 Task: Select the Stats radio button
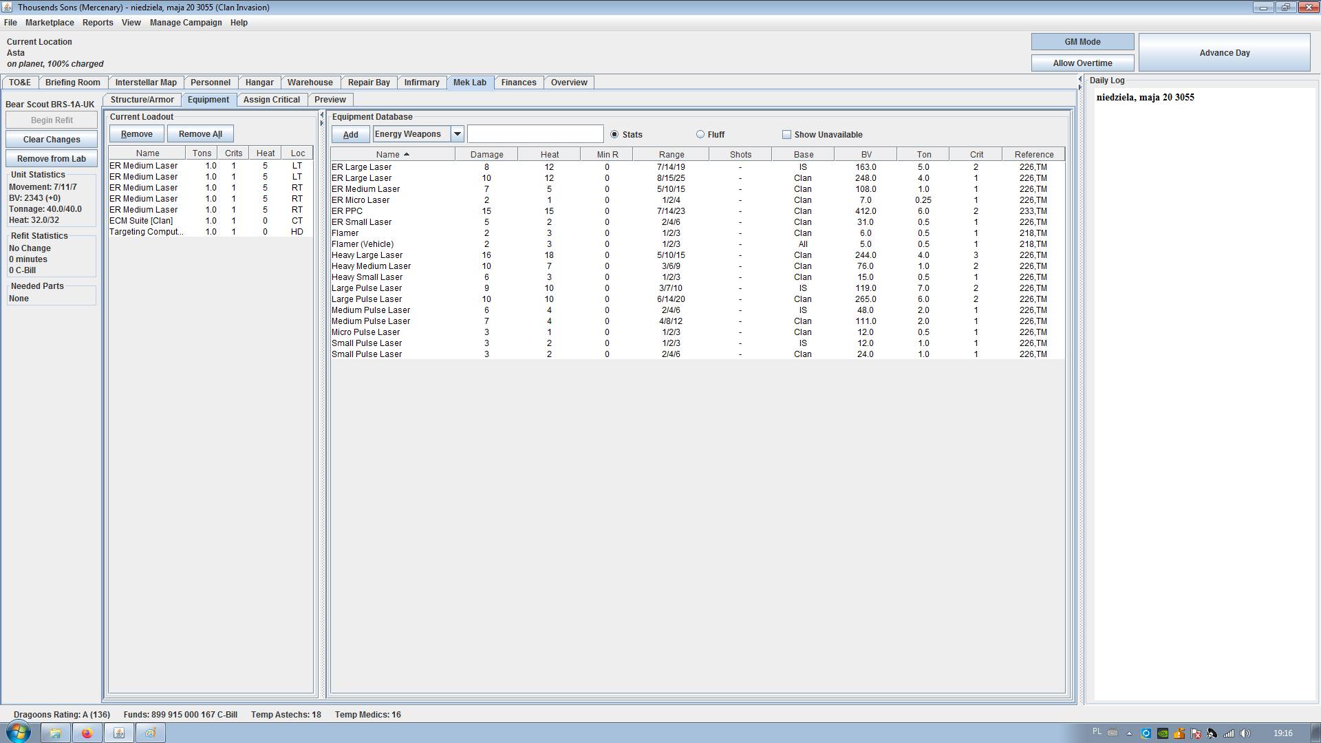click(614, 135)
